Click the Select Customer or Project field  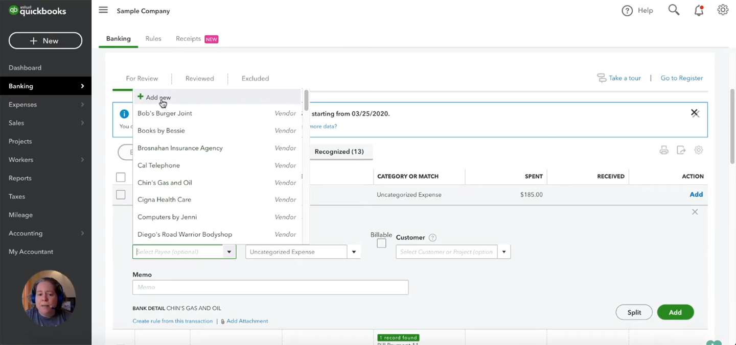point(447,252)
